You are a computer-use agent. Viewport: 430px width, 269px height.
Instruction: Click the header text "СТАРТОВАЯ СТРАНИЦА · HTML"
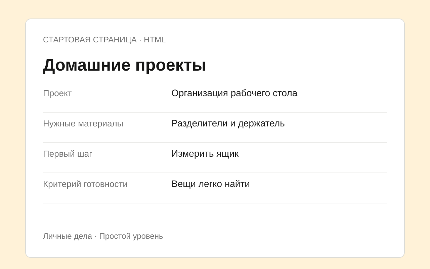(x=104, y=40)
